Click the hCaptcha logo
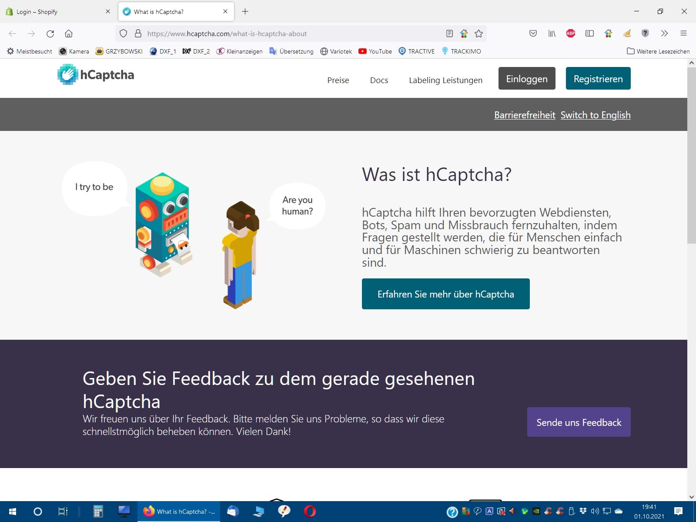696x522 pixels. (x=96, y=74)
